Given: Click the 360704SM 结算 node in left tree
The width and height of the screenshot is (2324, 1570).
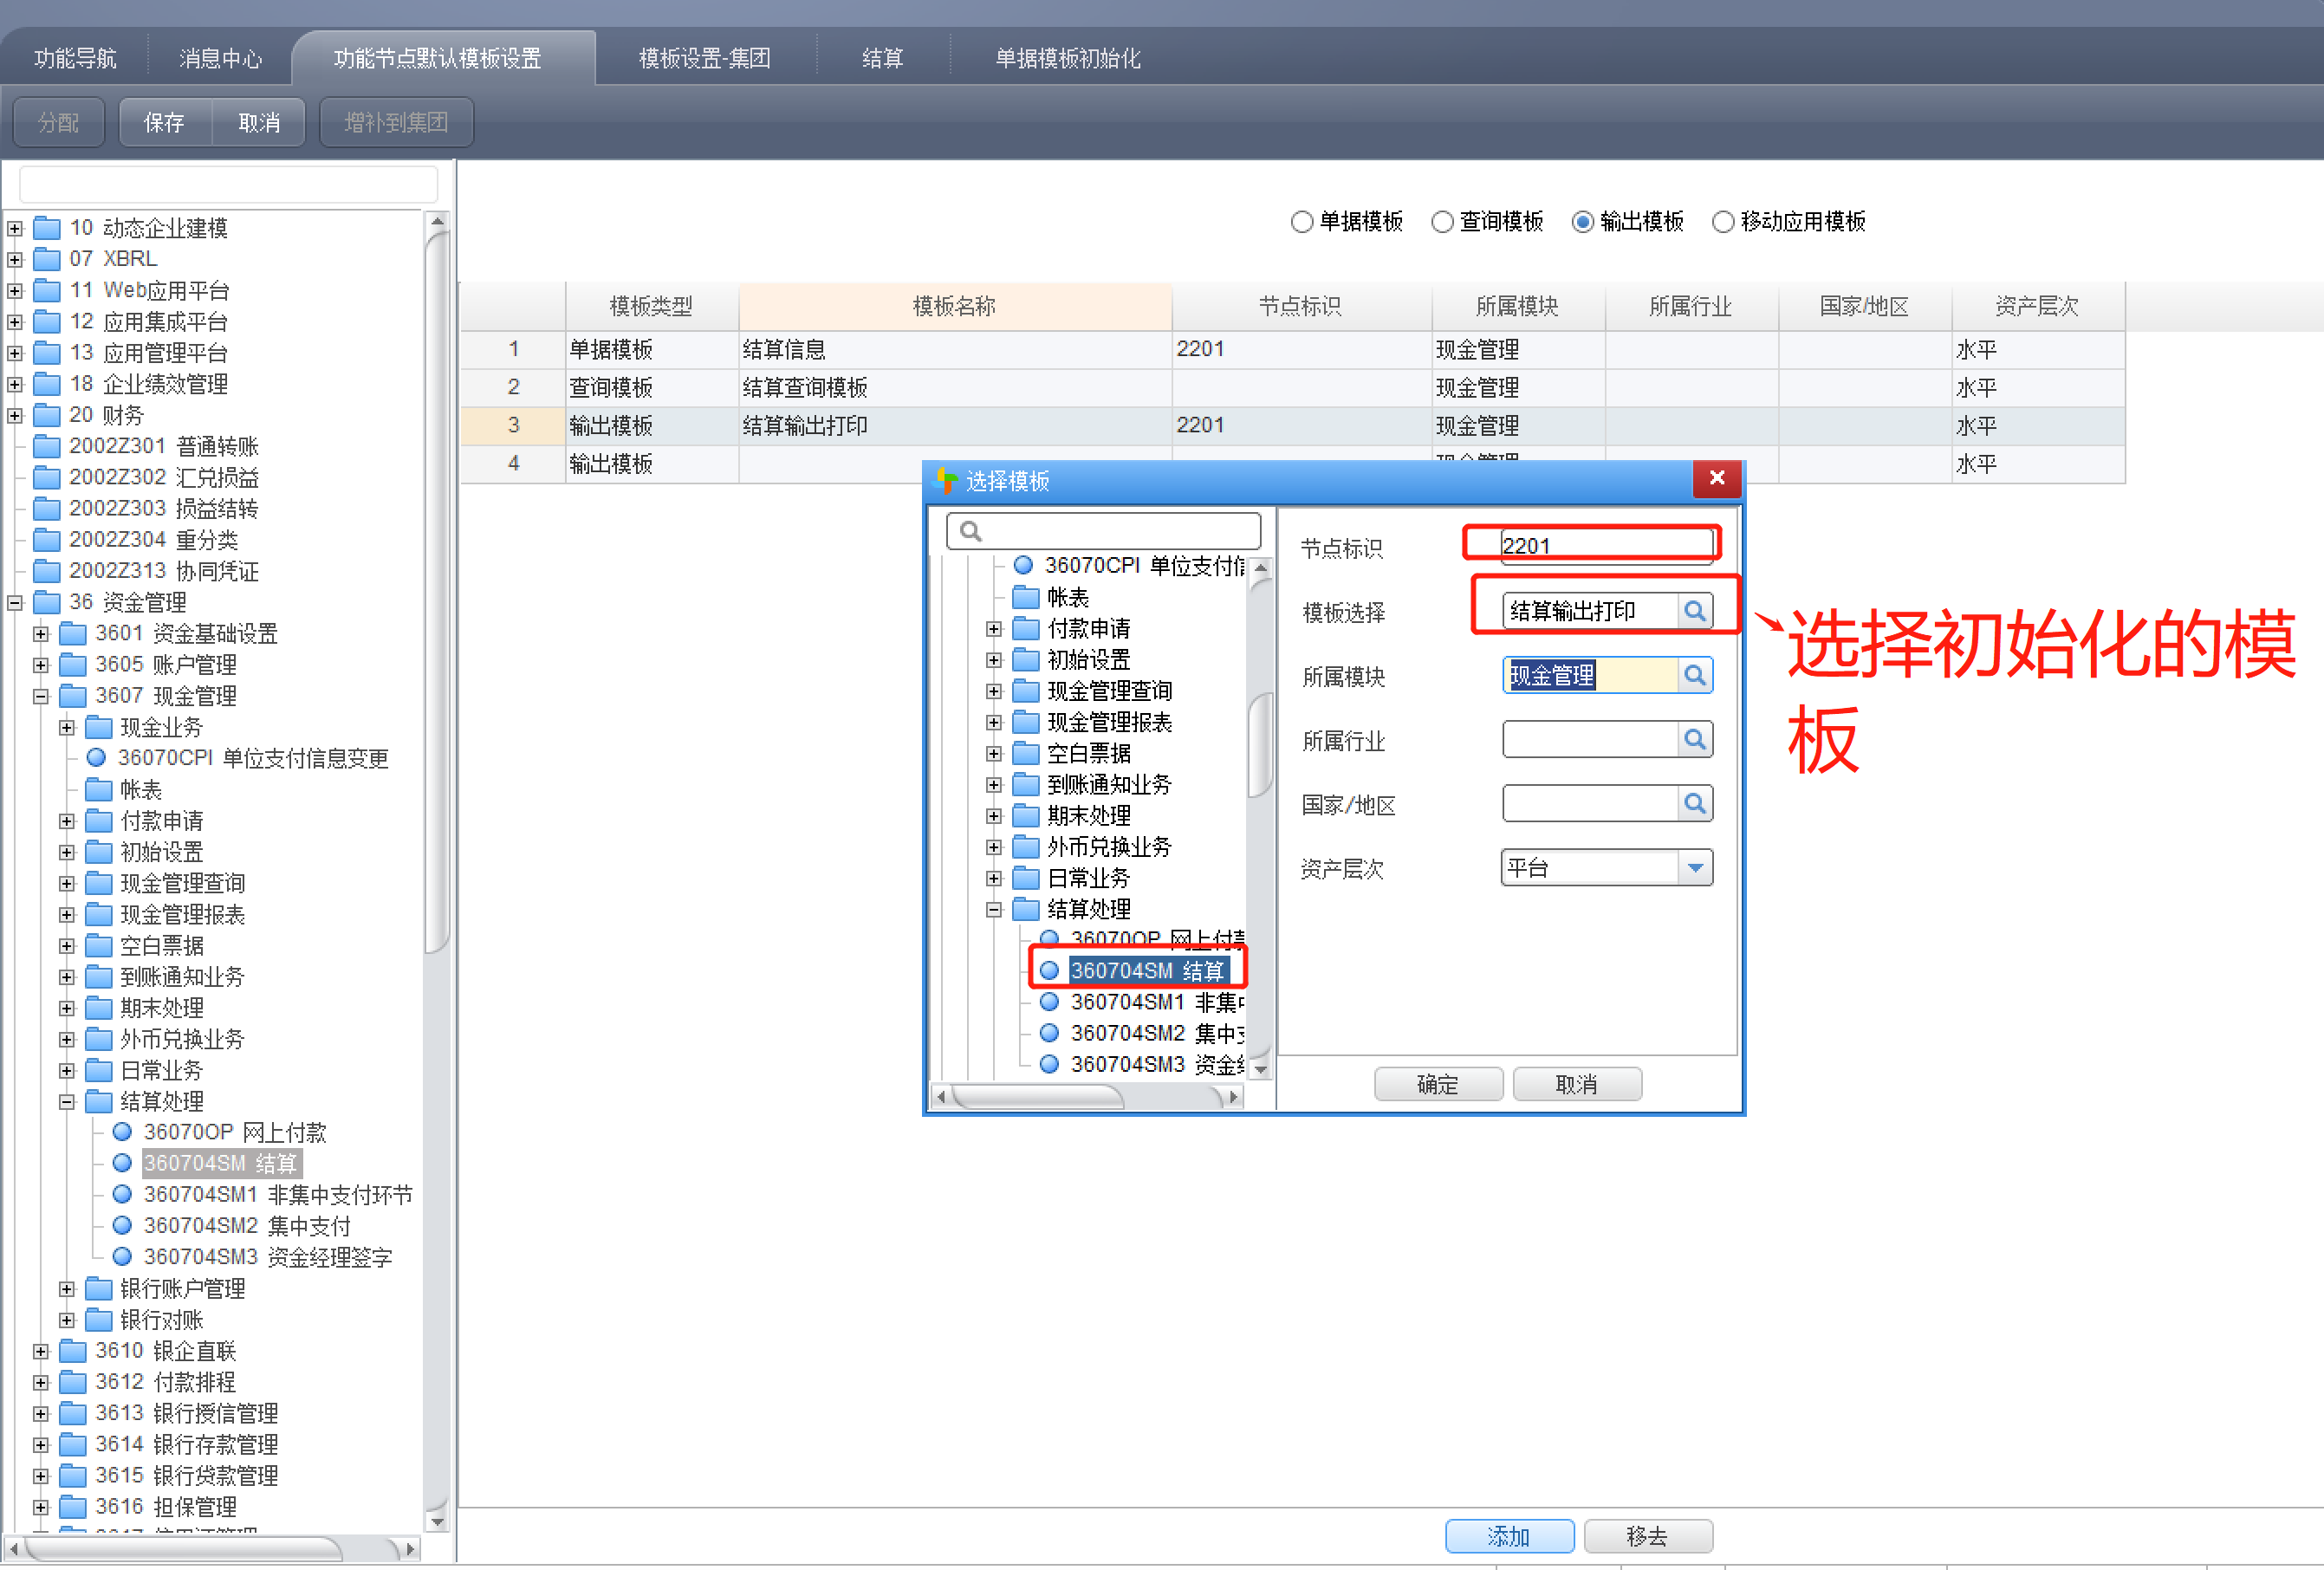Looking at the screenshot, I should [x=220, y=1163].
